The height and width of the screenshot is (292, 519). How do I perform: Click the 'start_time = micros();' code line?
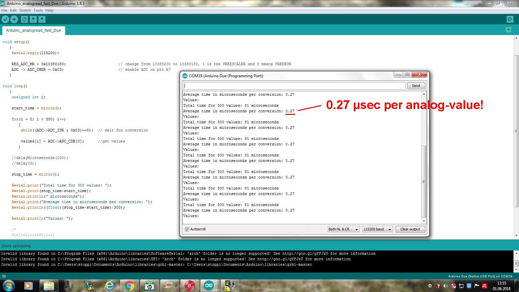point(36,108)
